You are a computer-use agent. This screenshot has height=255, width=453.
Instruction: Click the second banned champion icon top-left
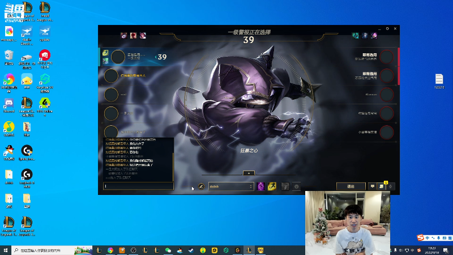tap(133, 36)
